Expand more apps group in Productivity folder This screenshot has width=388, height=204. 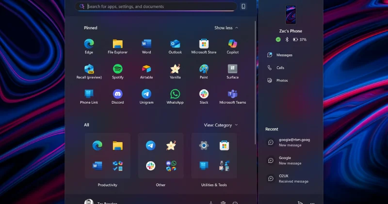pyautogui.click(x=117, y=166)
